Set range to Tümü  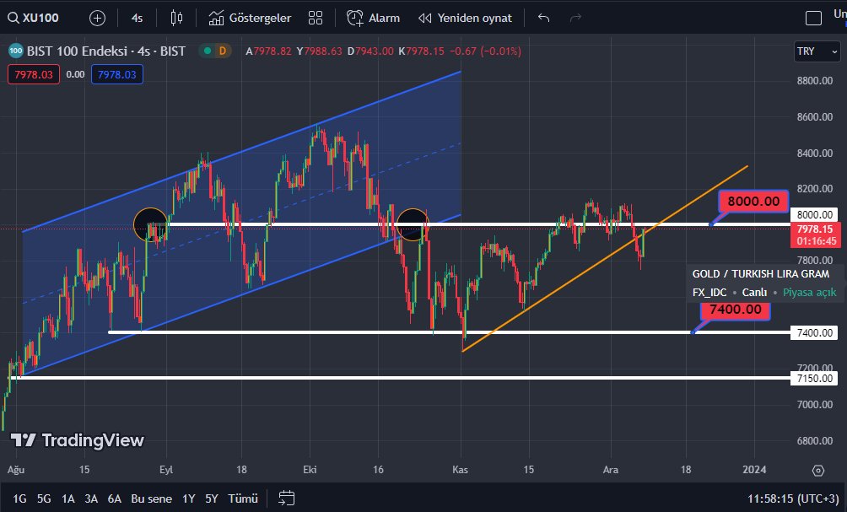(x=243, y=499)
